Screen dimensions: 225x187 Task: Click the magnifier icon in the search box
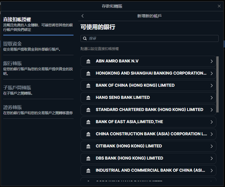(85, 38)
